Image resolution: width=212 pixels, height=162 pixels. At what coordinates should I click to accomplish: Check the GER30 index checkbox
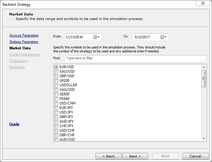(x=56, y=94)
